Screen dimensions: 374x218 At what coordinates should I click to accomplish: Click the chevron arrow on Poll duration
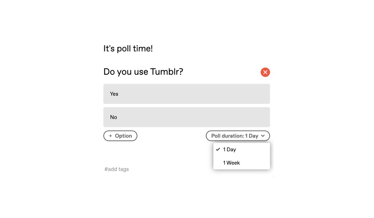[x=263, y=136]
